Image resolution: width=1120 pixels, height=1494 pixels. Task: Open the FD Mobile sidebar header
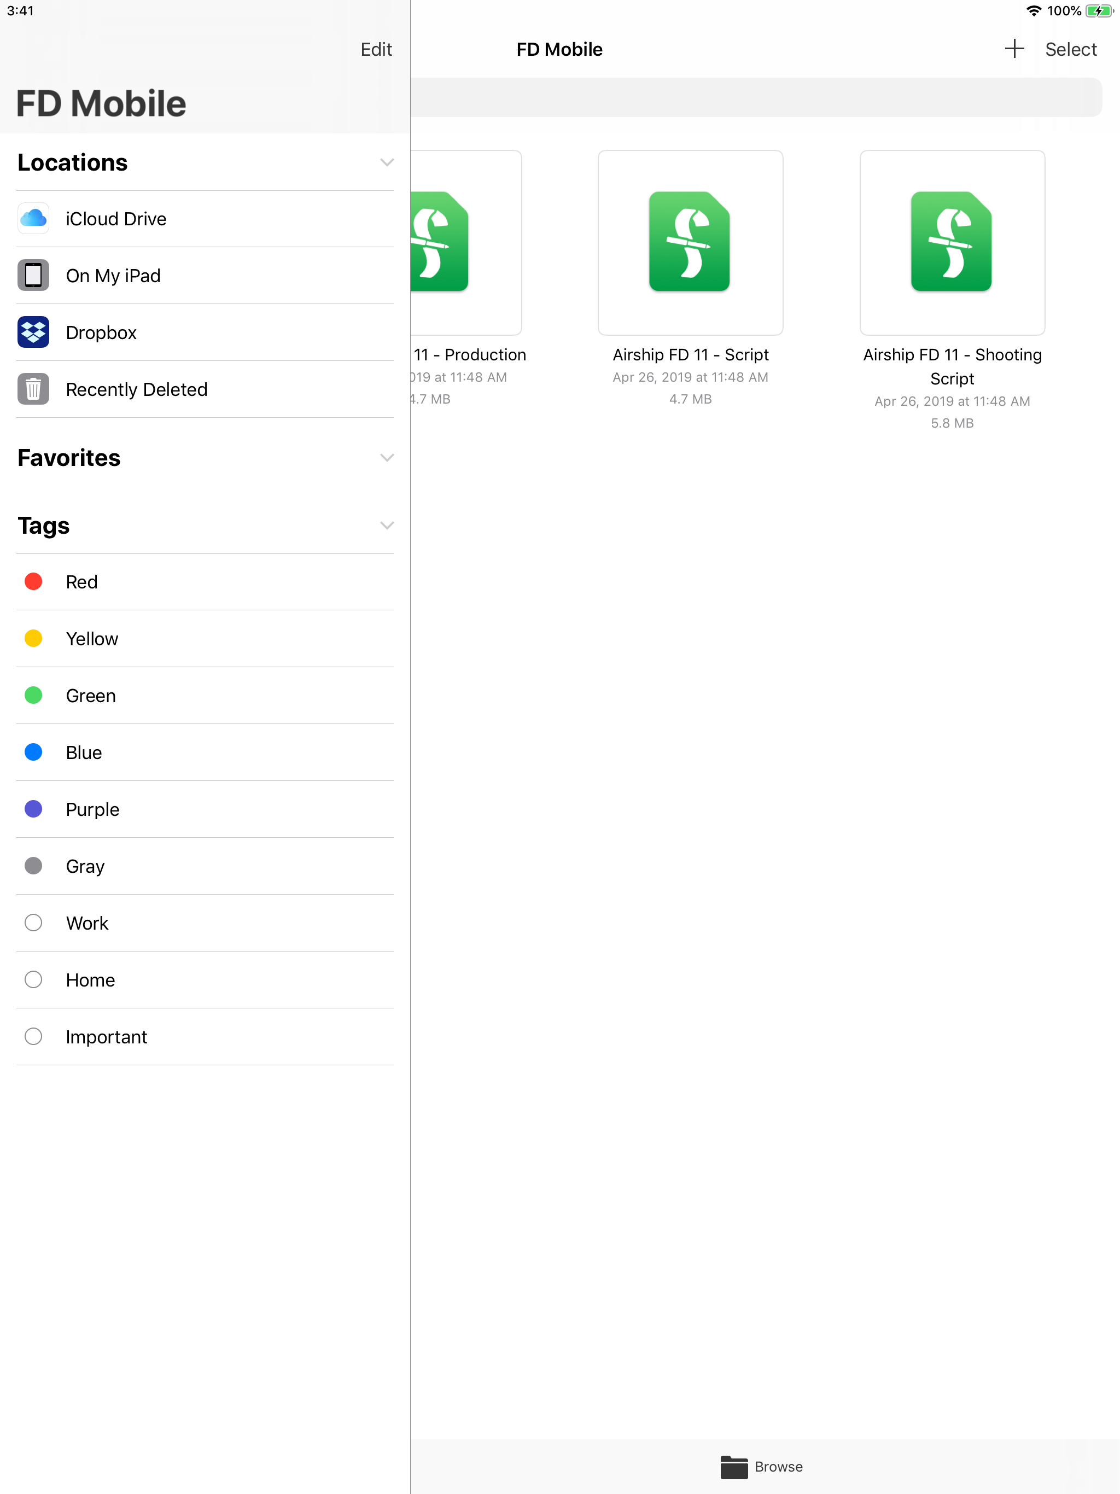[x=101, y=103]
